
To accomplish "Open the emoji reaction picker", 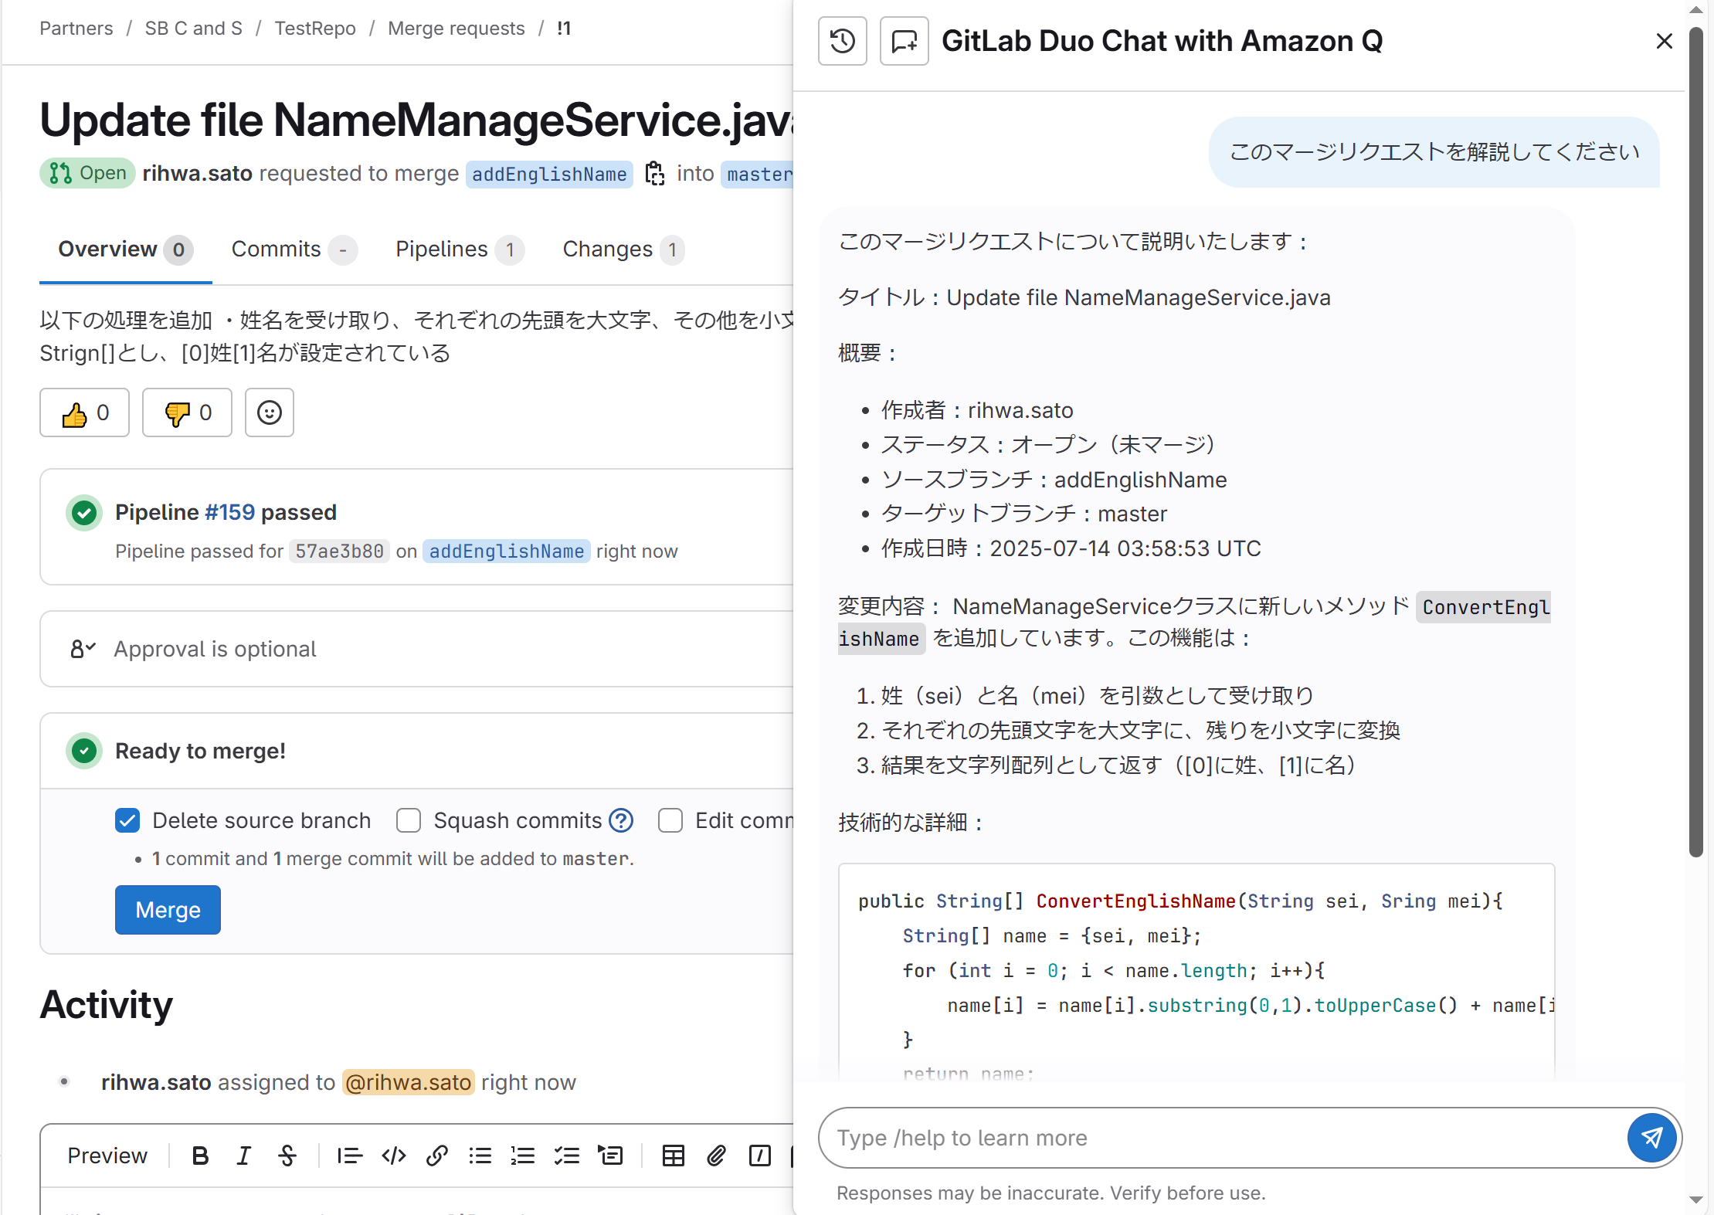I will point(270,412).
